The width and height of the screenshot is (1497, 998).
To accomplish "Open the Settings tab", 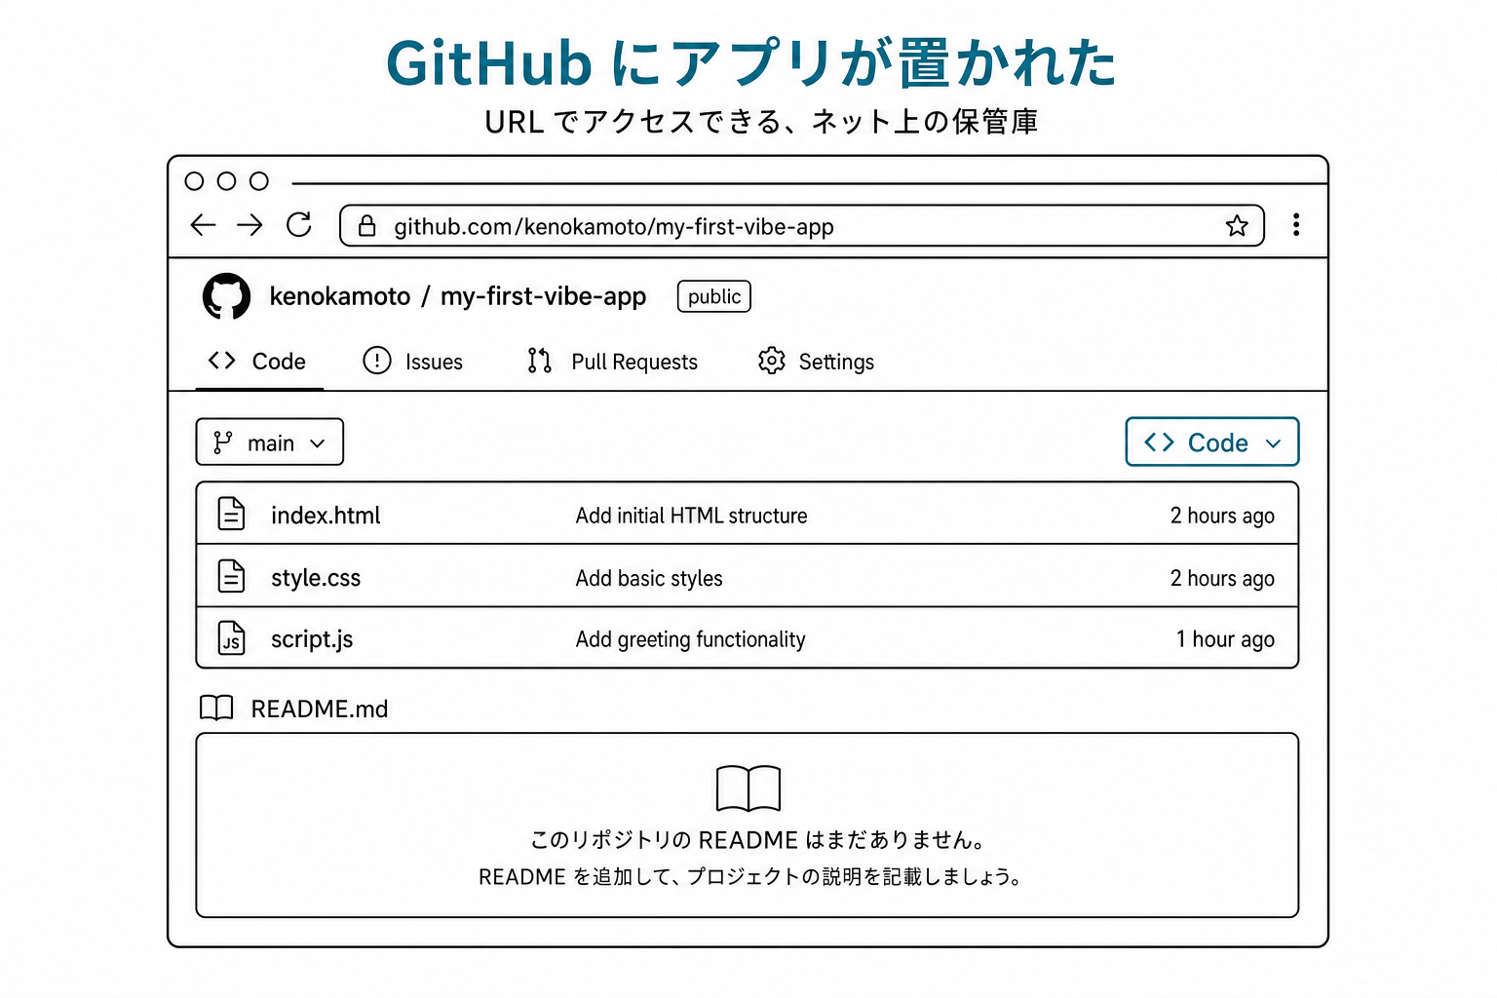I will tap(817, 362).
